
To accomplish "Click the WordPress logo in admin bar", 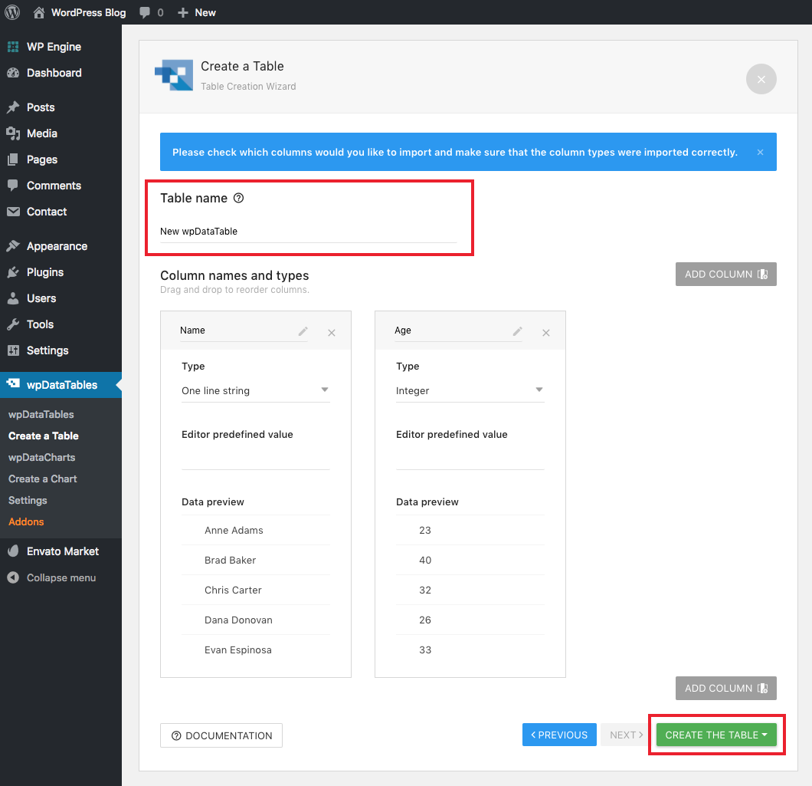I will pos(12,12).
